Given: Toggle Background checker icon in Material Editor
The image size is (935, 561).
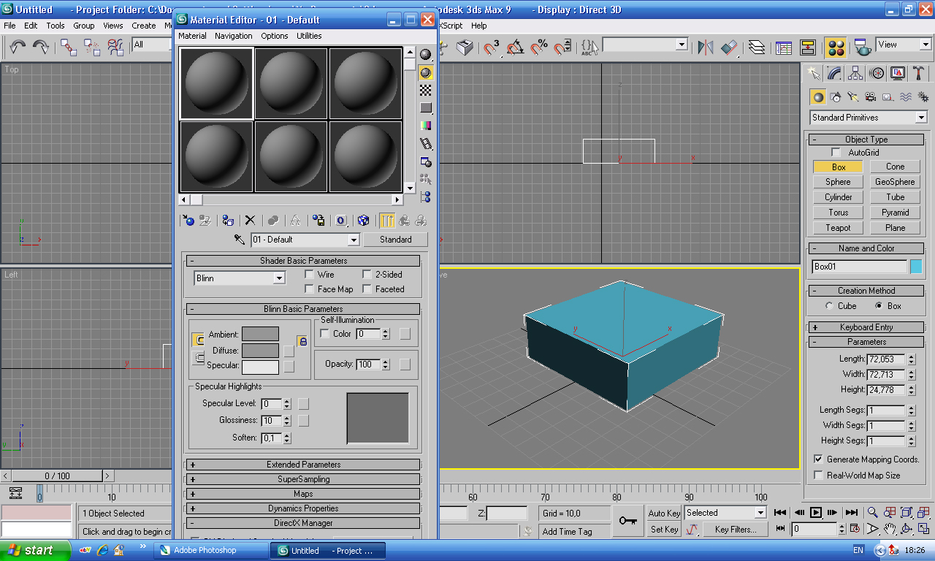Looking at the screenshot, I should coord(425,91).
